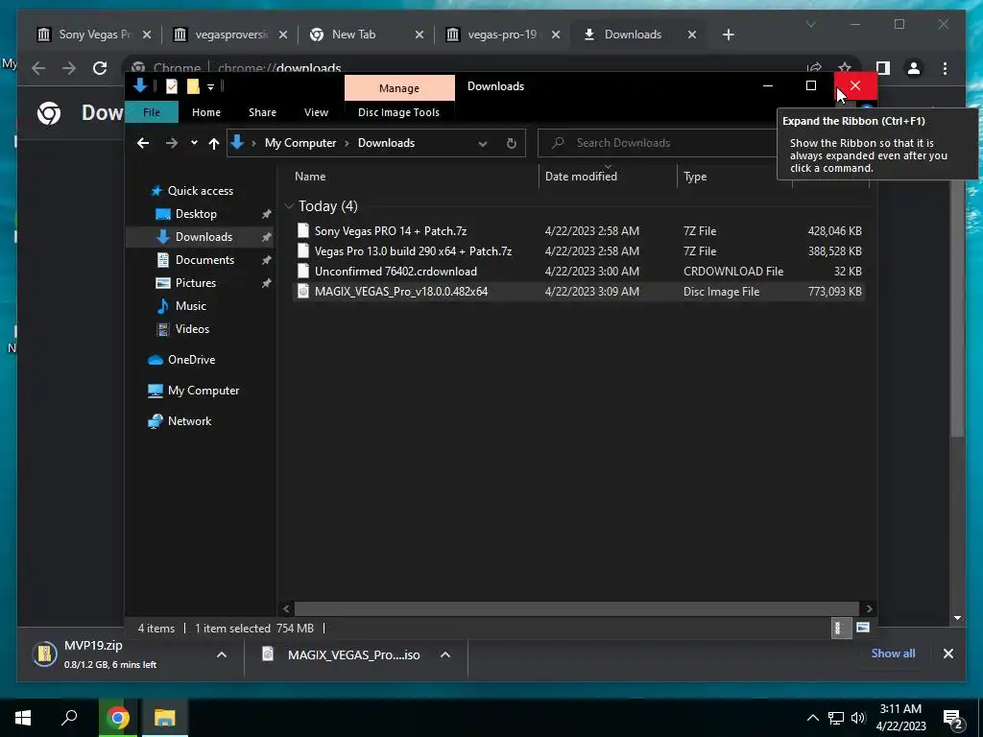Select Videos in navigation pane
The width and height of the screenshot is (983, 737).
pyautogui.click(x=192, y=328)
